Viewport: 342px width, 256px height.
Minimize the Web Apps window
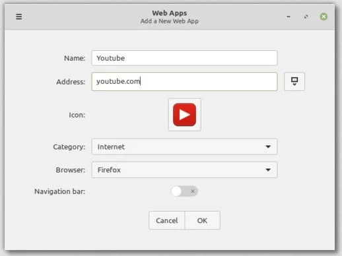[289, 16]
